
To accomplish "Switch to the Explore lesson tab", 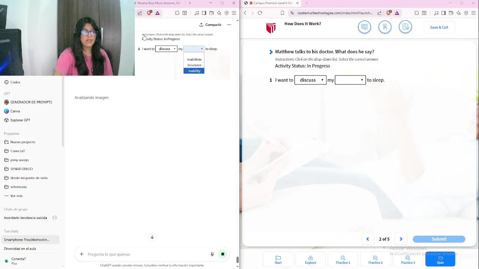I will 311,260.
